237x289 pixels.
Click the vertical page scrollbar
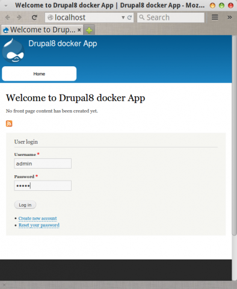click(x=234, y=135)
